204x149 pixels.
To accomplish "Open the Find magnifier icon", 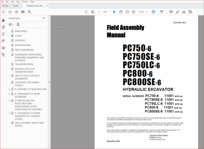I will point(29,12).
